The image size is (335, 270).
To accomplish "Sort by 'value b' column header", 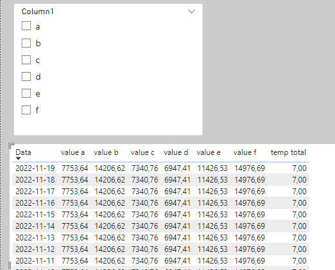I will [x=106, y=152].
